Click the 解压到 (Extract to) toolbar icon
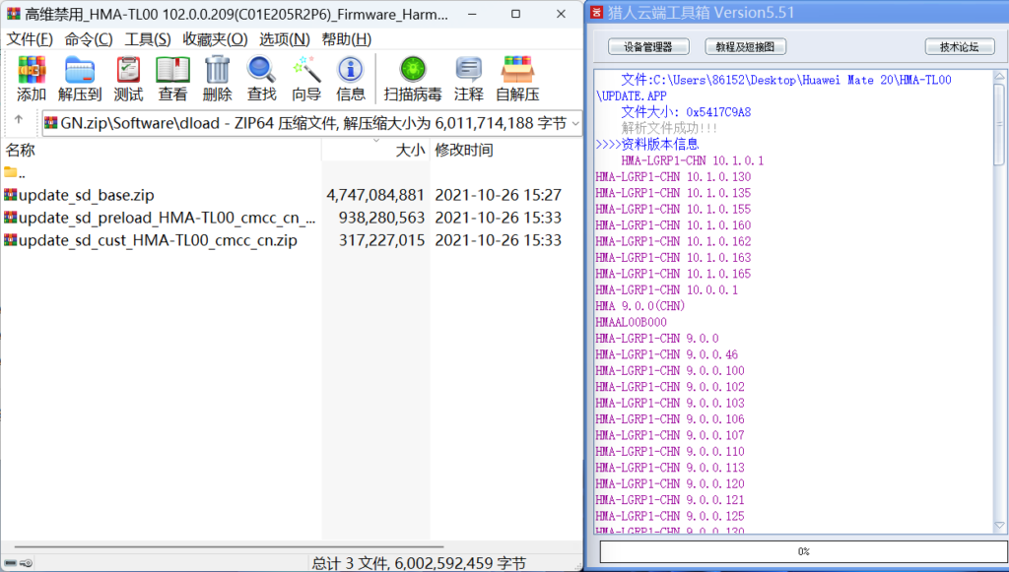This screenshot has width=1009, height=572. point(80,70)
